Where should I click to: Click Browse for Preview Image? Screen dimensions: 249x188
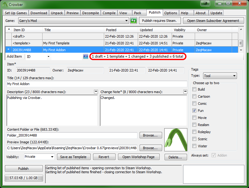[151, 148]
